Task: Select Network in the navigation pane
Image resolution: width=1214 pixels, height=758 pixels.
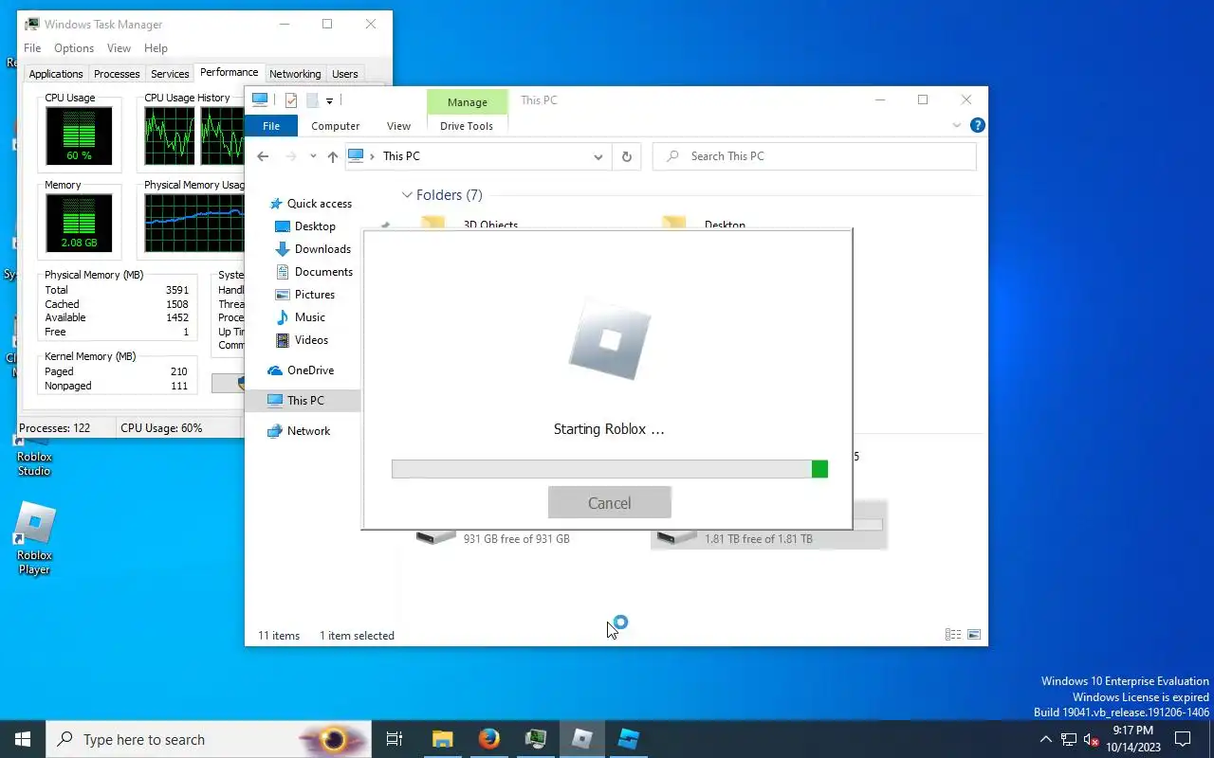Action: point(299,431)
